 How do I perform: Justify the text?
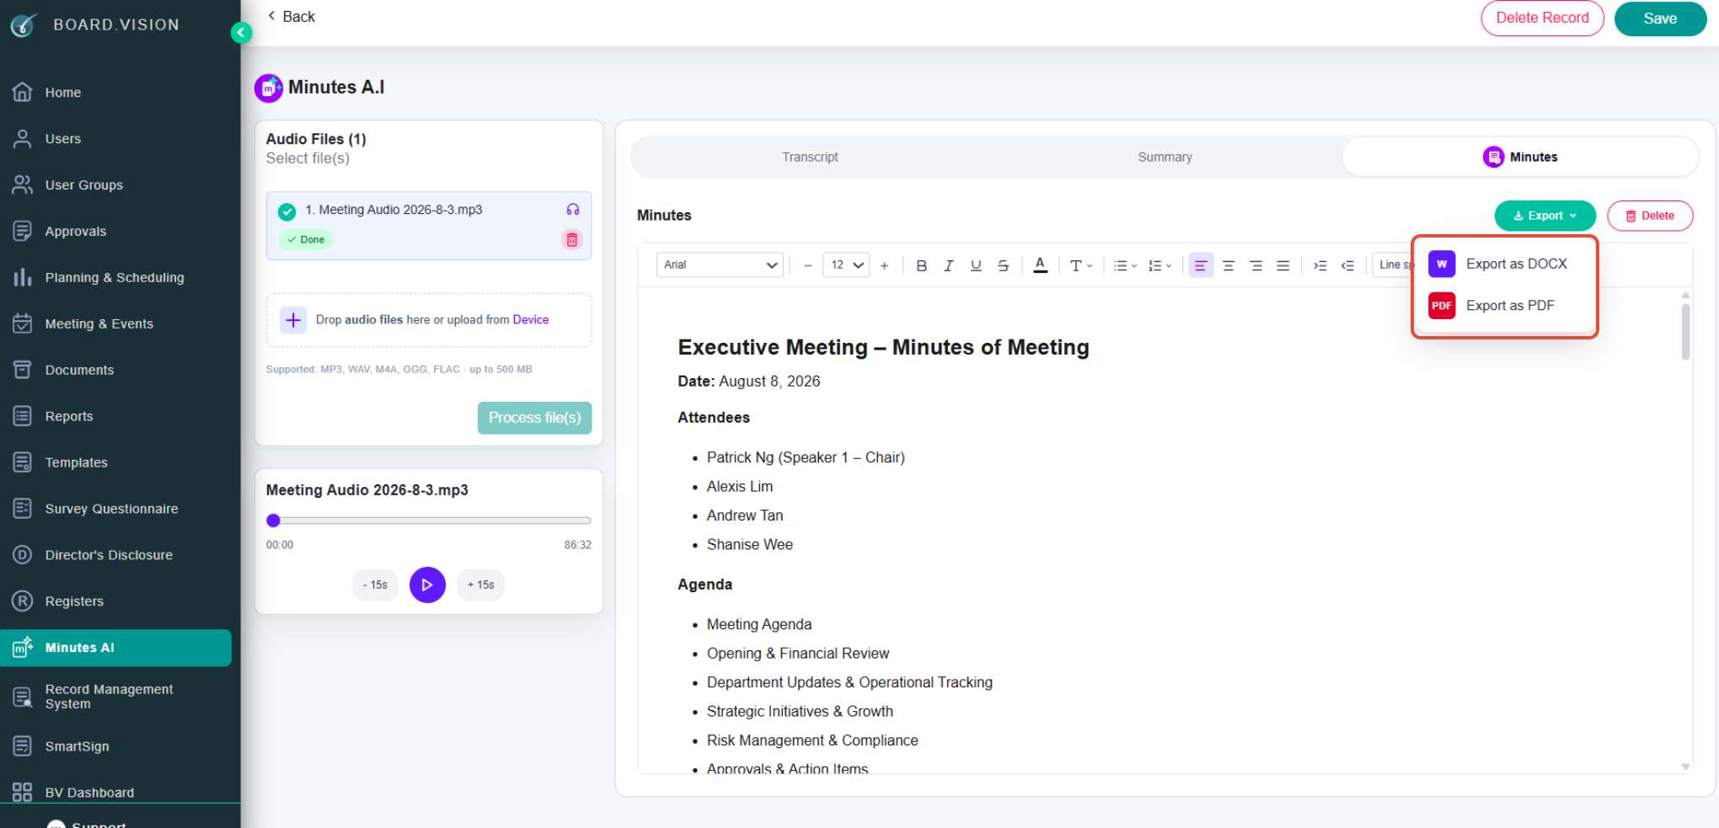click(1283, 266)
